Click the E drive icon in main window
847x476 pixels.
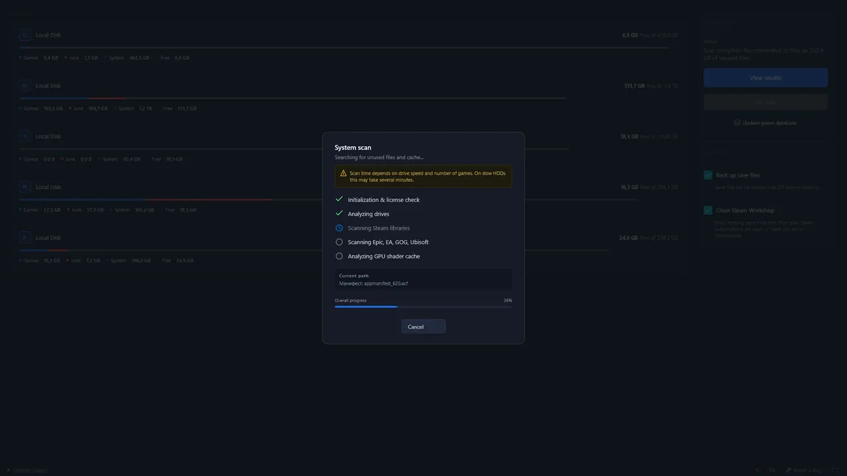coord(25,136)
